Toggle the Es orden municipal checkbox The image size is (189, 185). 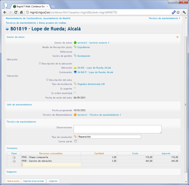(x=75, y=92)
